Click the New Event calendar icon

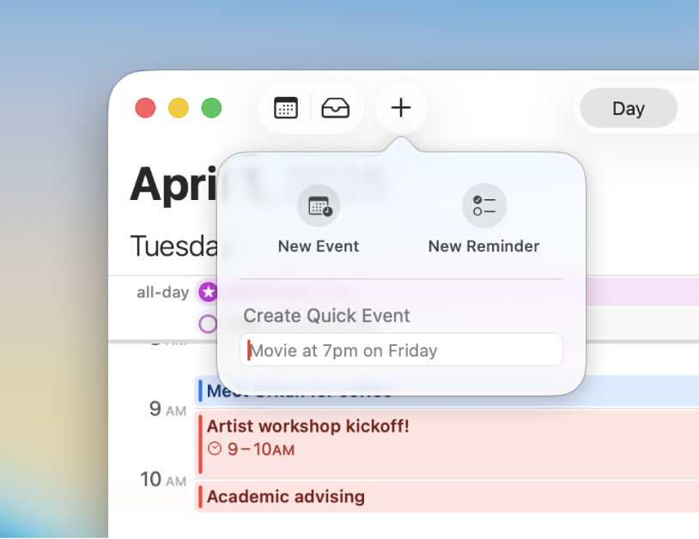[x=319, y=207]
